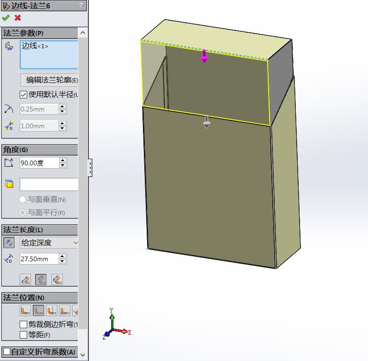Image resolution: width=368 pixels, height=361 pixels.
Task: Select 与面平行 radio option
Action: point(23,213)
